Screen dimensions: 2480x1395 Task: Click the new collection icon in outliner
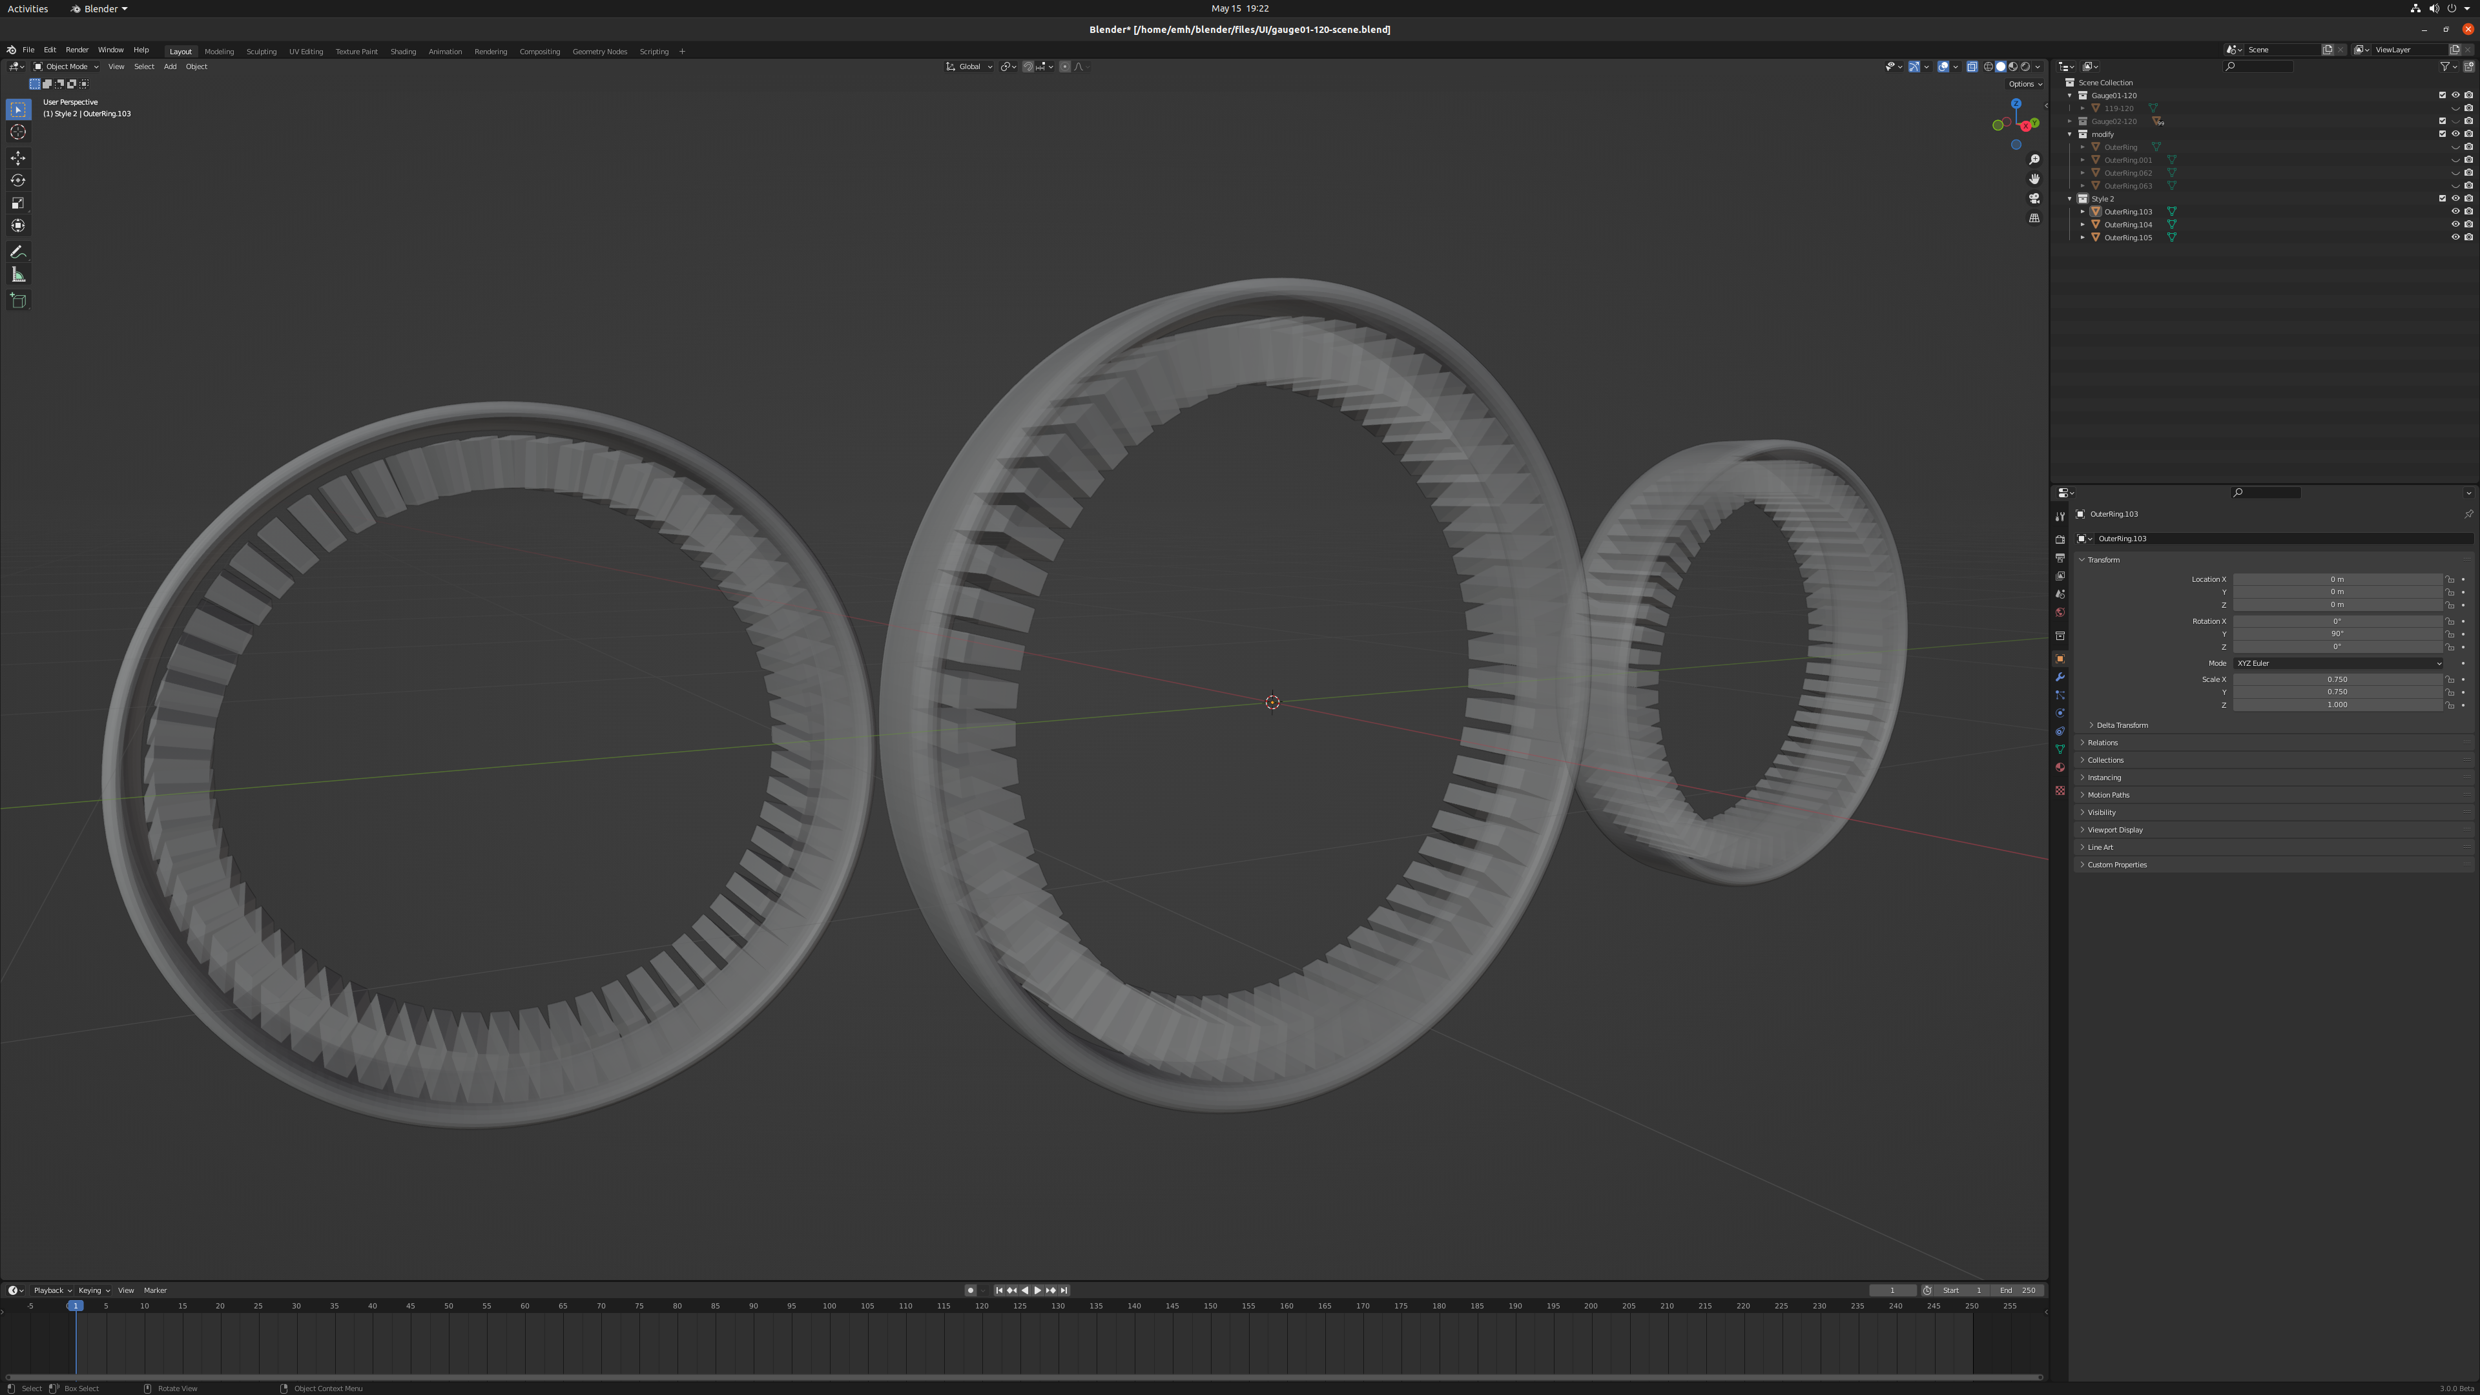(2470, 67)
